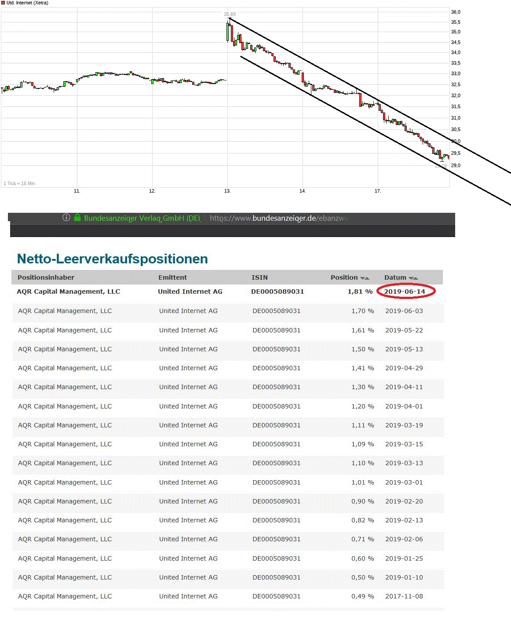Click the Netto-Leerverkaufspositionen heading
Viewport: 511px width, 620px height.
click(113, 259)
